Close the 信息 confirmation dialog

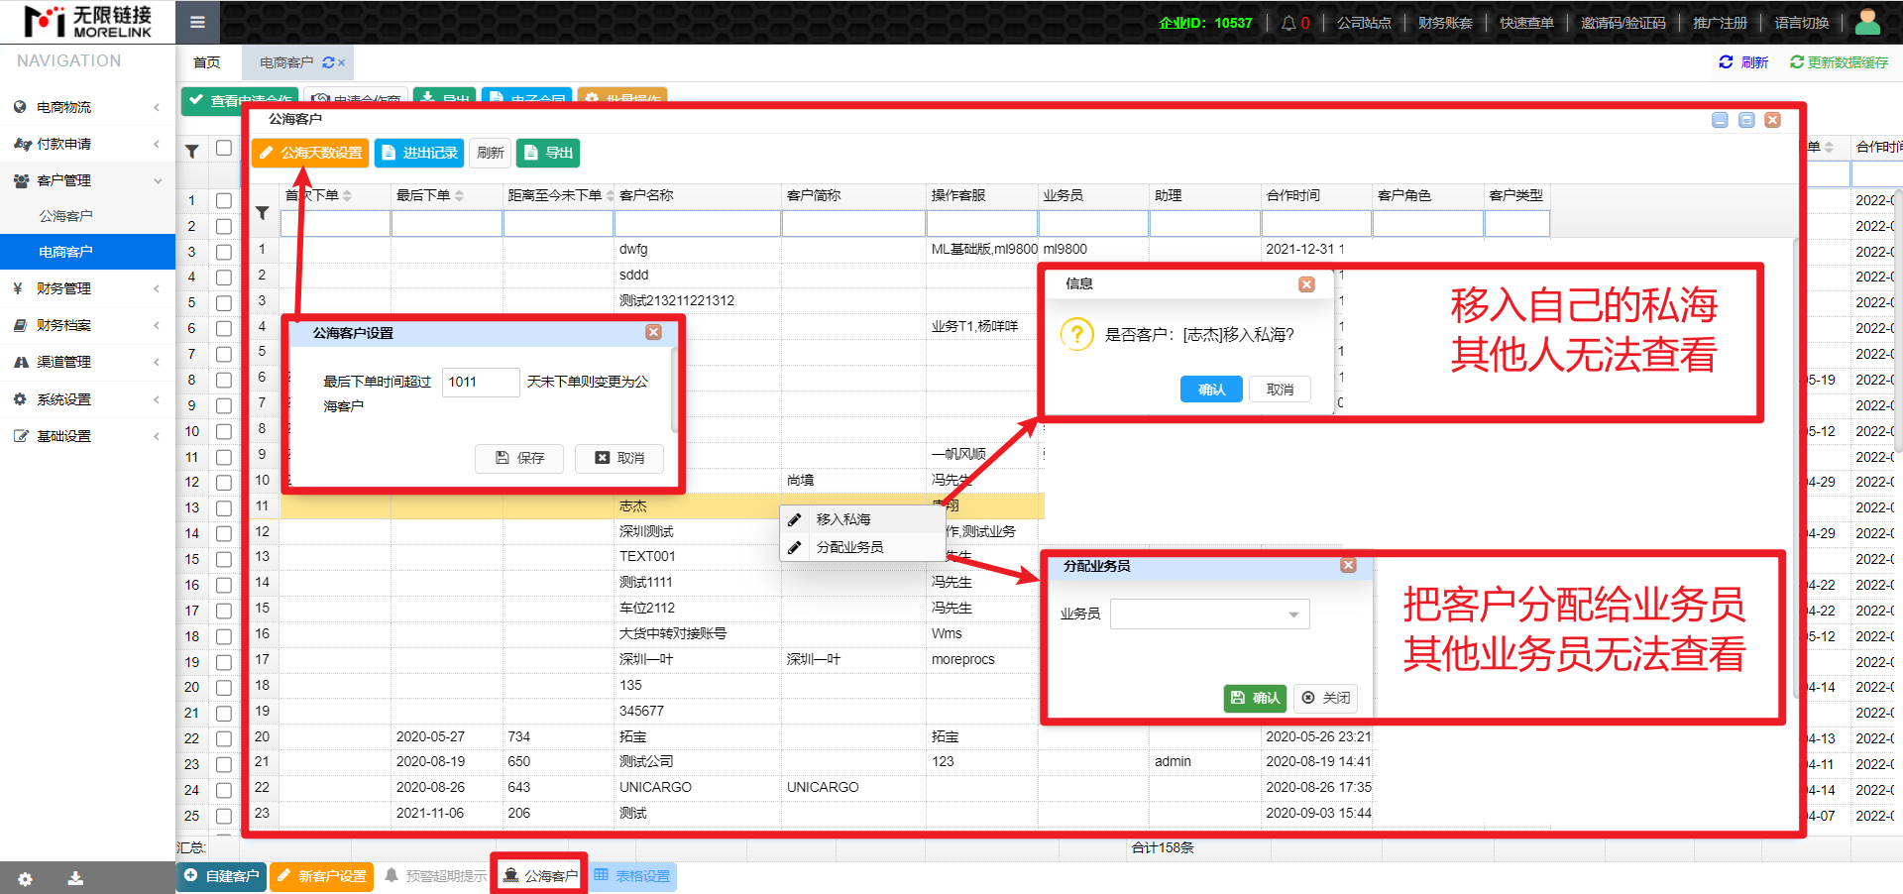click(x=1306, y=284)
